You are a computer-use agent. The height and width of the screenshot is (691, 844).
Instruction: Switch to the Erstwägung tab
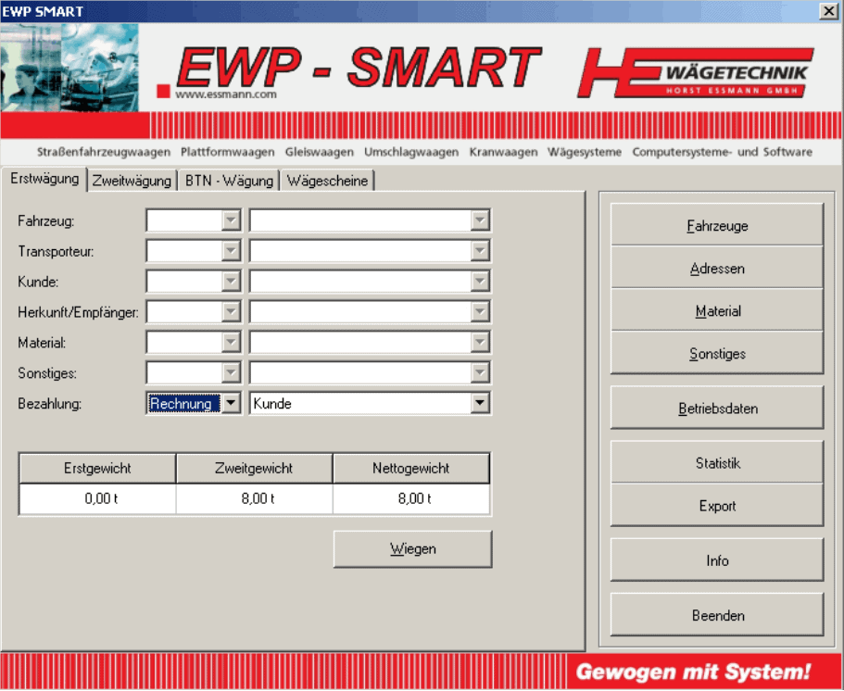coord(44,179)
